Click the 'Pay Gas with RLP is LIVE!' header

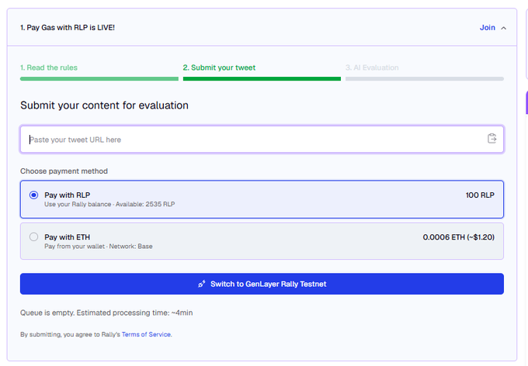click(68, 28)
